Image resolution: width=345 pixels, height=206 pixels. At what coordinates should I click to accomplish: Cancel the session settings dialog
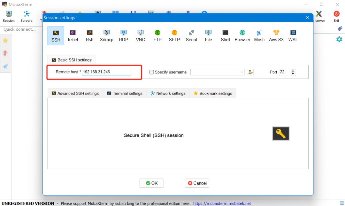coord(197,183)
